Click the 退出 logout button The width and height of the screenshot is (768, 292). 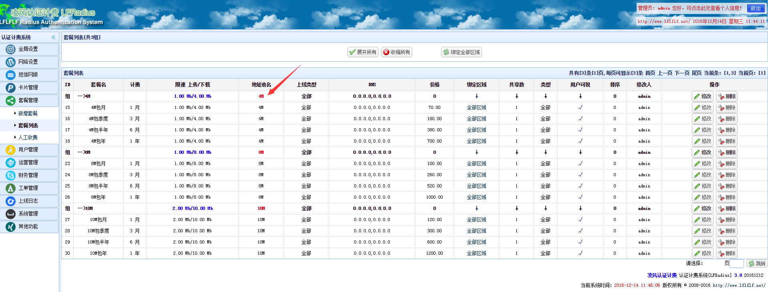(756, 8)
